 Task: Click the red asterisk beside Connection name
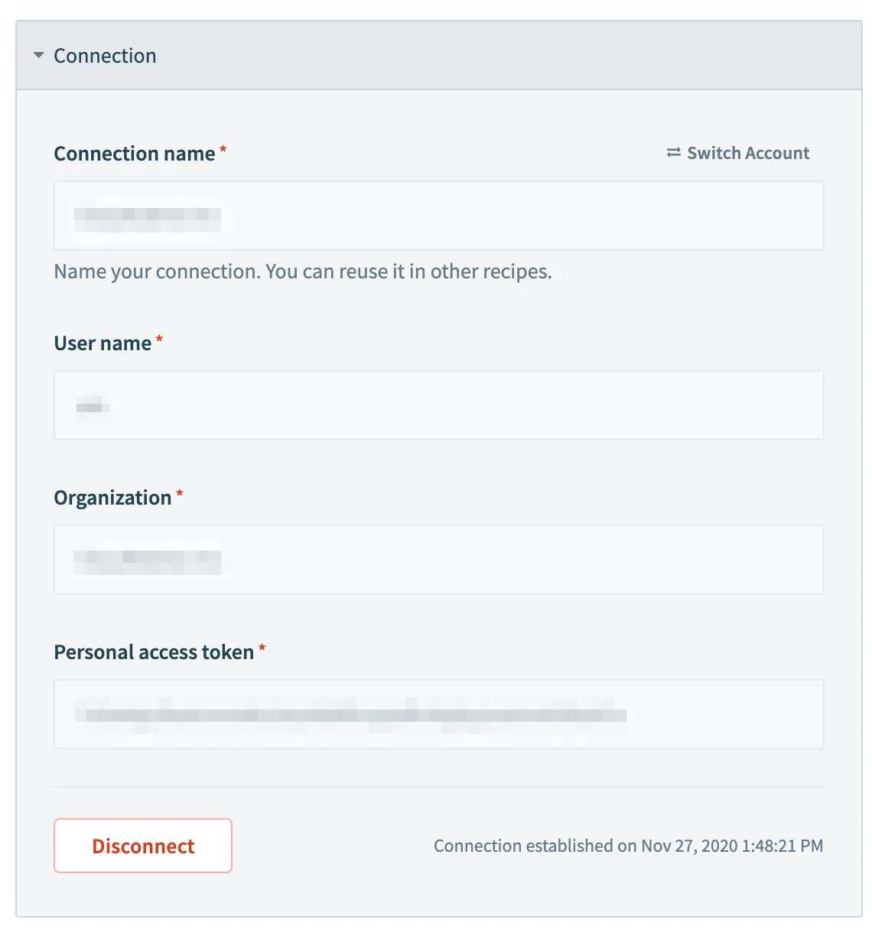pos(223,150)
